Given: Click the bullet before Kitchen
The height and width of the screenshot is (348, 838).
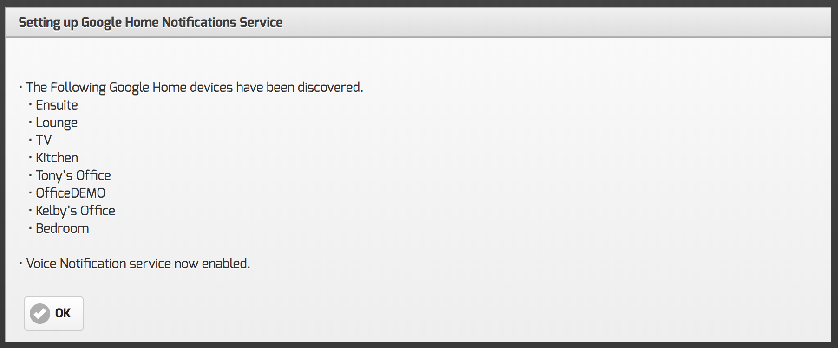Looking at the screenshot, I should pos(30,158).
